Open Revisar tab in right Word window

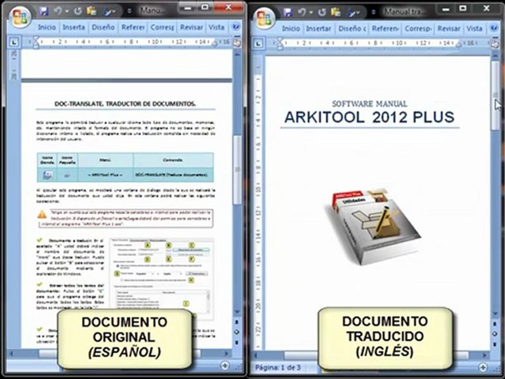pos(449,28)
